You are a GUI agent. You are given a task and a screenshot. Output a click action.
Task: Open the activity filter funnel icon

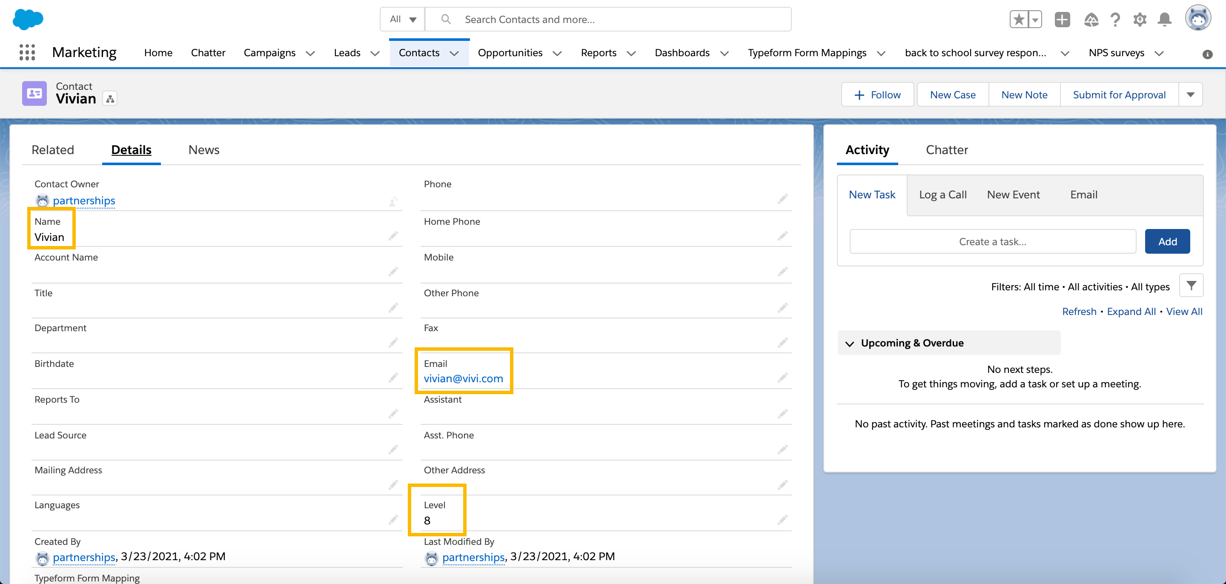click(1191, 285)
